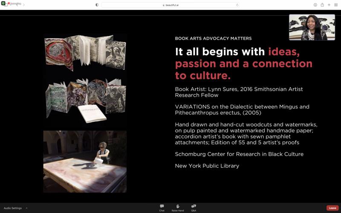Raise your hand in the webinar
The height and width of the screenshot is (213, 341).
tap(178, 207)
